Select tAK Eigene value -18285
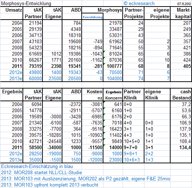 tap(54, 135)
